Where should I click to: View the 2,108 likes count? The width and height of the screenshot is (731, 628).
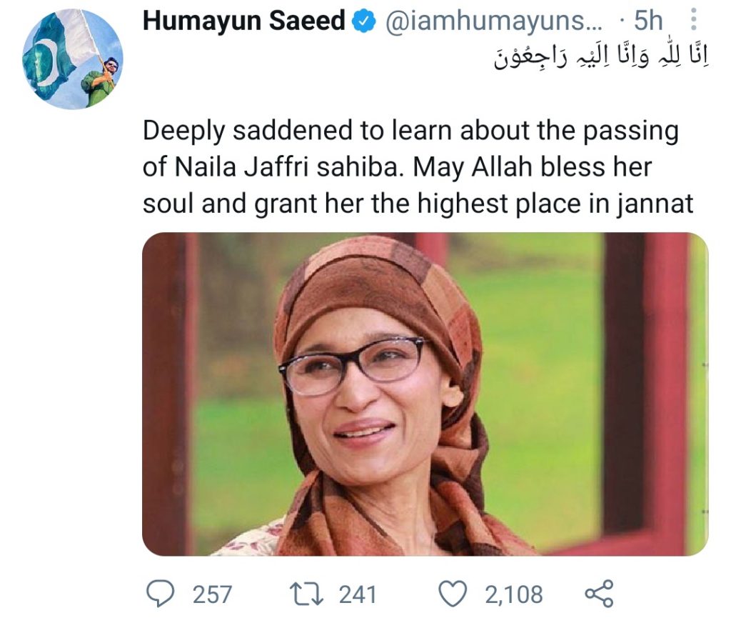point(514,594)
